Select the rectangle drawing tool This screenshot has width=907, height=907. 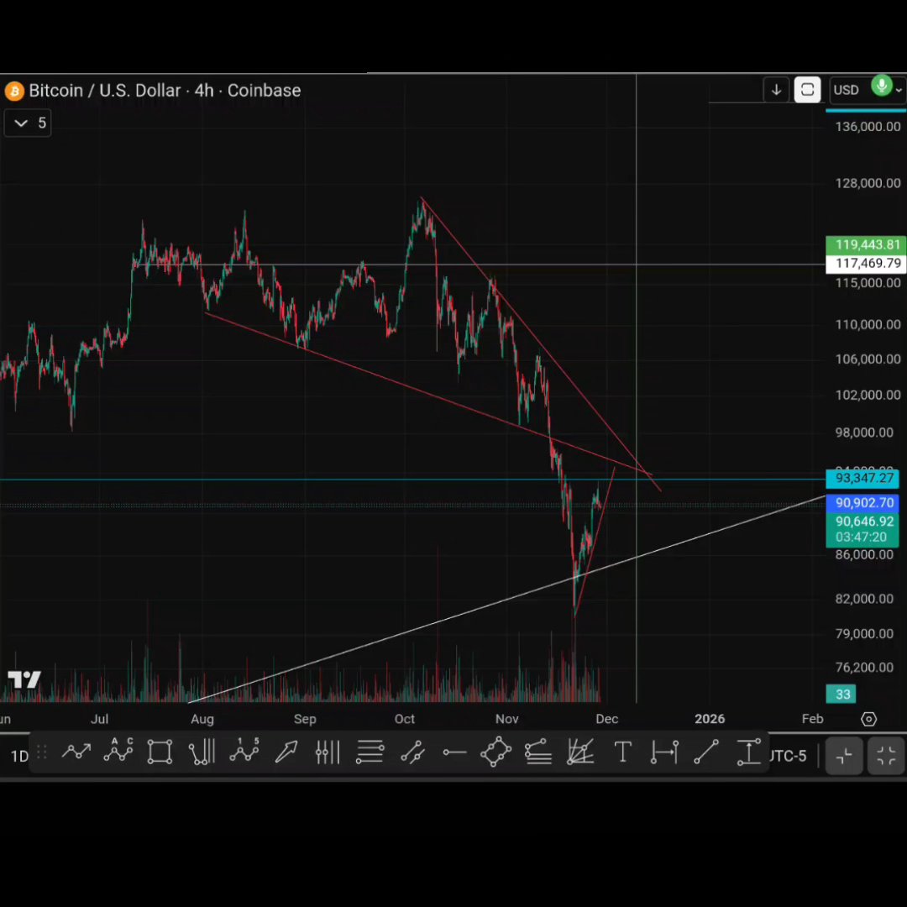click(160, 752)
